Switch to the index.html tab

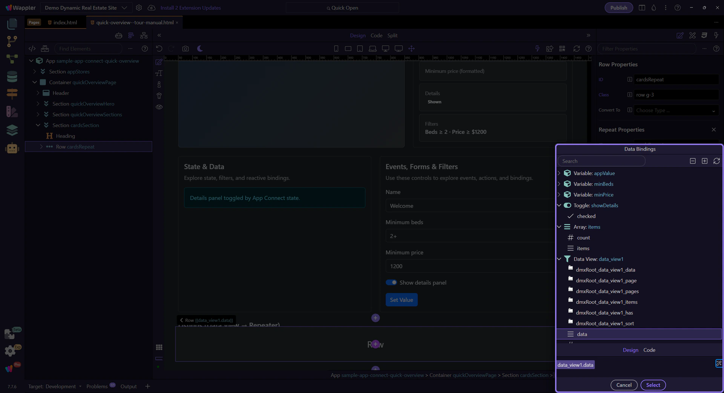pyautogui.click(x=65, y=23)
